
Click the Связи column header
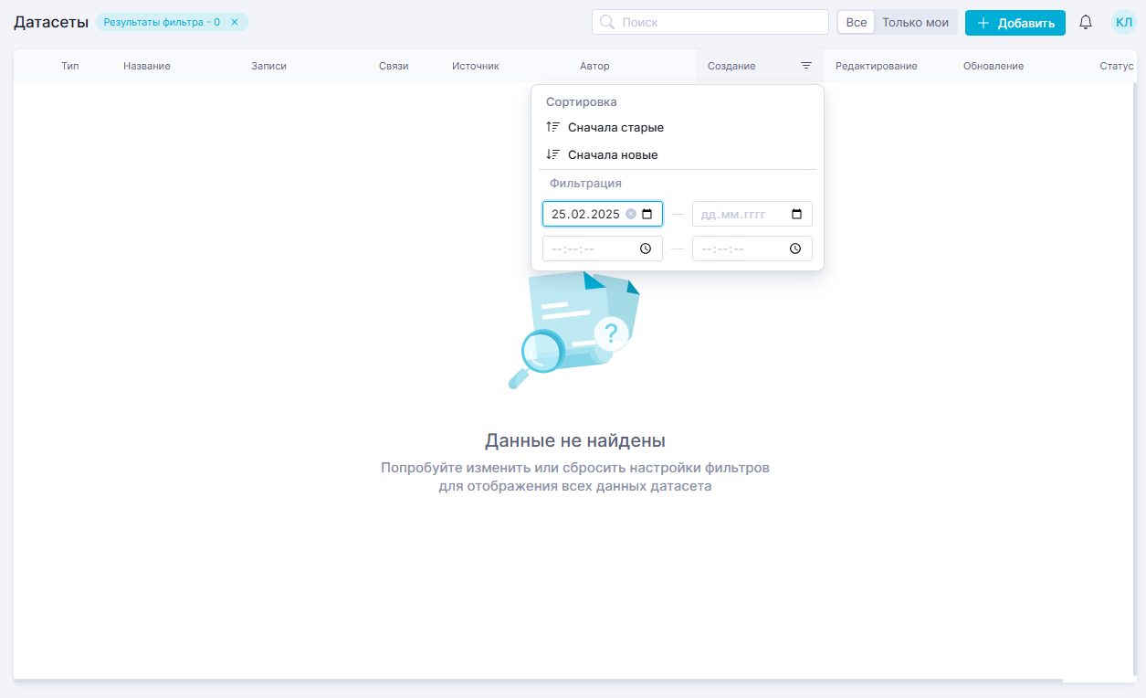pyautogui.click(x=394, y=66)
